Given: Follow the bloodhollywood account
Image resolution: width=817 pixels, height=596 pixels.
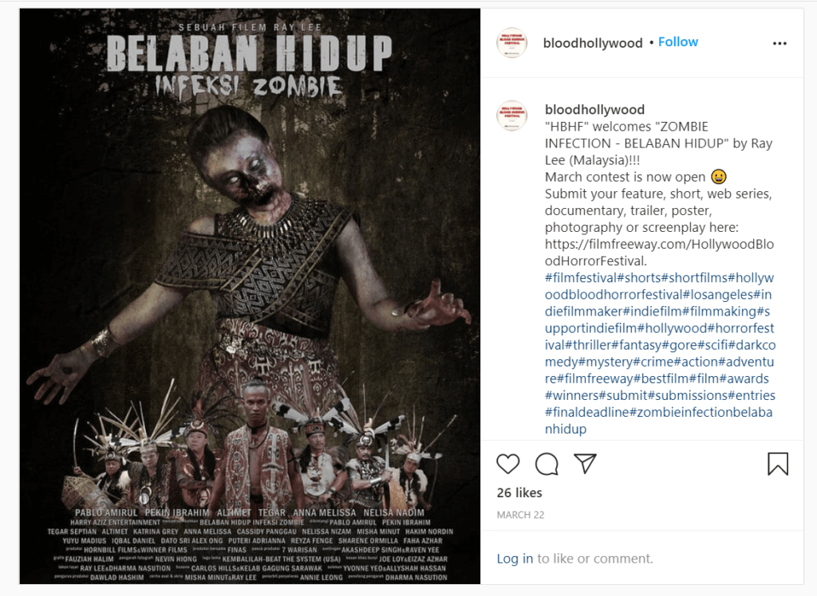Looking at the screenshot, I should click(678, 42).
